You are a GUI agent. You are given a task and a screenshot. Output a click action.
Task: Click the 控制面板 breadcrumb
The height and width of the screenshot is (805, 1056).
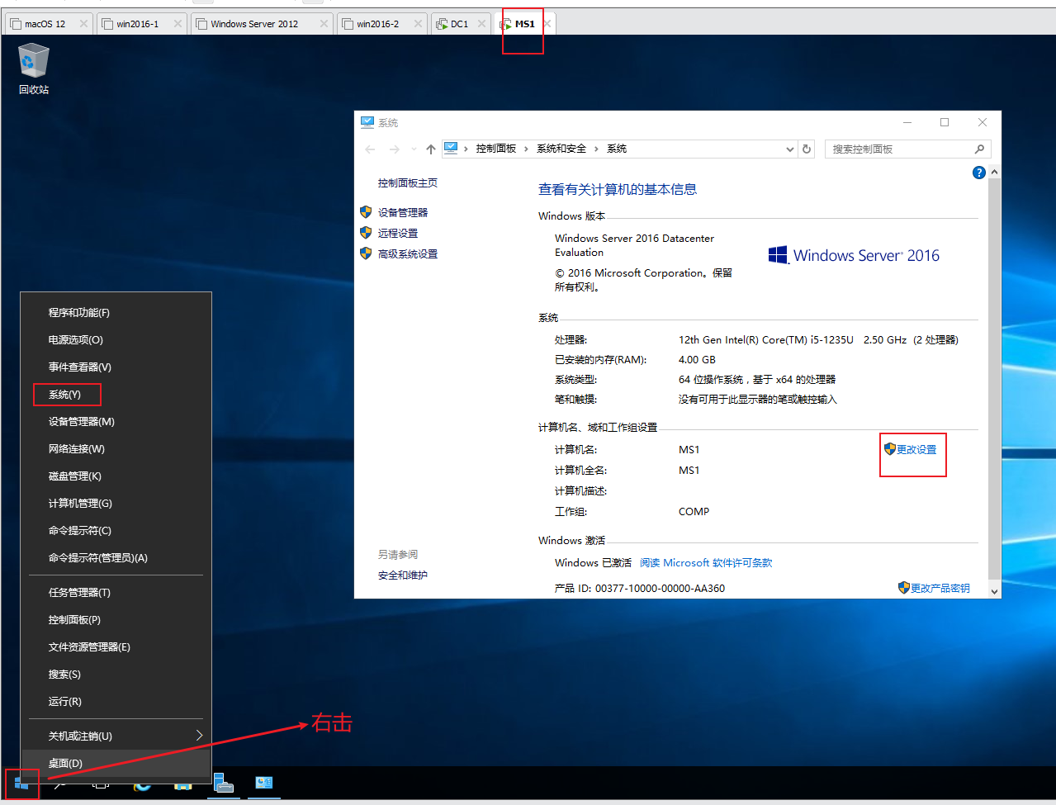point(496,149)
